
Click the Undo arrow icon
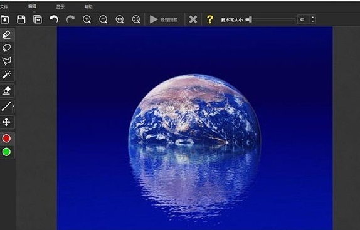click(x=54, y=19)
